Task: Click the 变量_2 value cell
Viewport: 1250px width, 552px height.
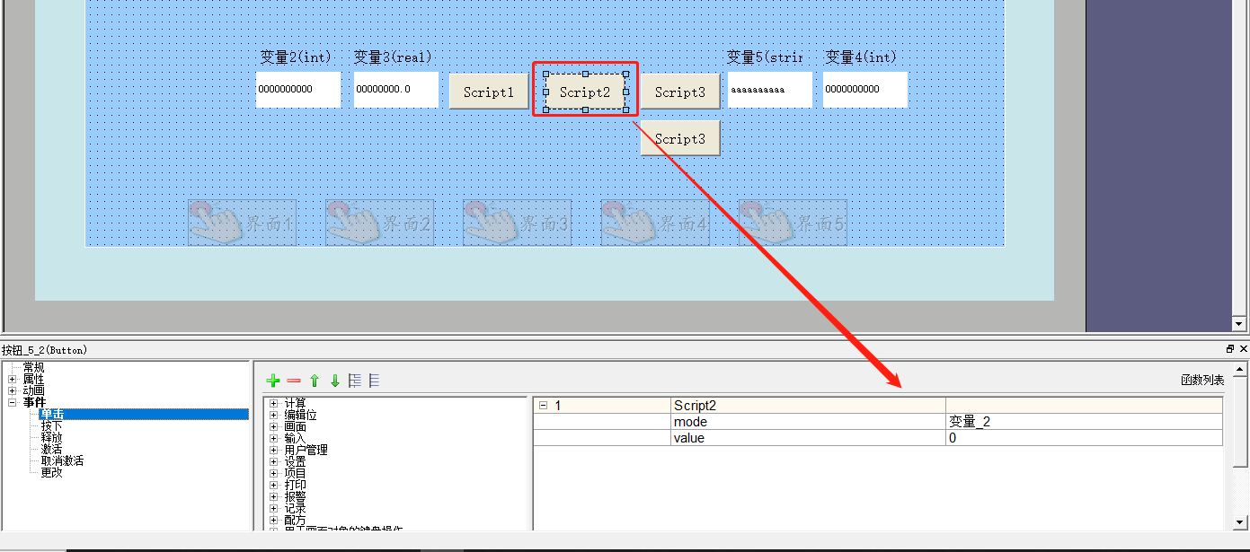Action: pyautogui.click(x=1084, y=422)
